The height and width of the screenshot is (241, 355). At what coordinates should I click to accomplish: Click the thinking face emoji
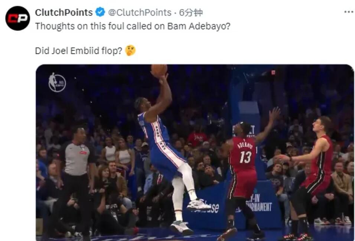(130, 50)
